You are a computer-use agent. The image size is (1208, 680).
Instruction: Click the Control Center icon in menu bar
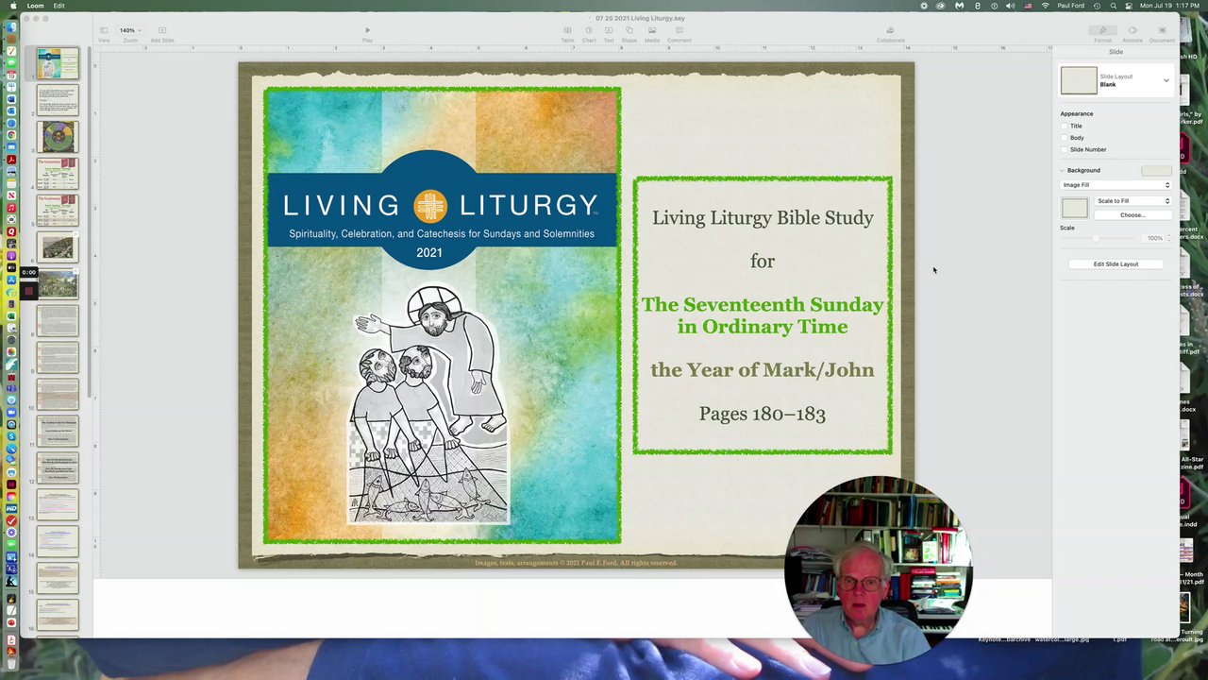point(1128,6)
